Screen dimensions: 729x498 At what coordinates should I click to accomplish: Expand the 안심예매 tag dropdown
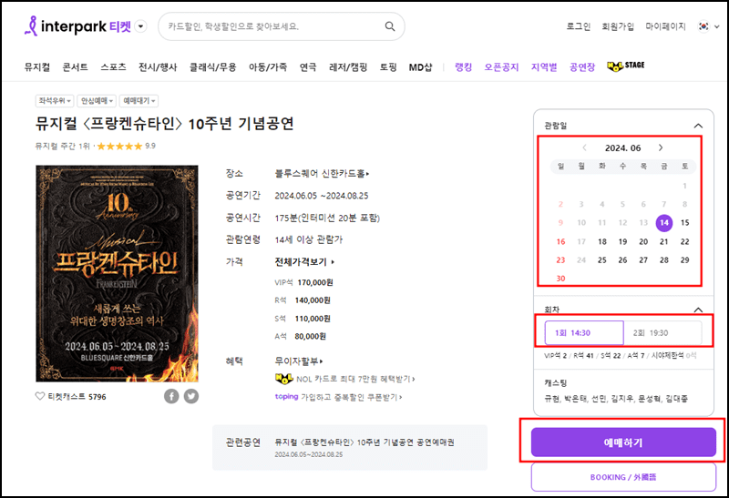tap(97, 101)
